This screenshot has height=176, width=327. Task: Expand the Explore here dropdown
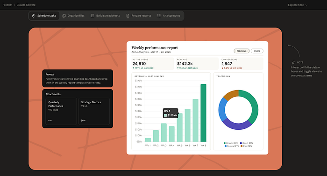pyautogui.click(x=298, y=5)
